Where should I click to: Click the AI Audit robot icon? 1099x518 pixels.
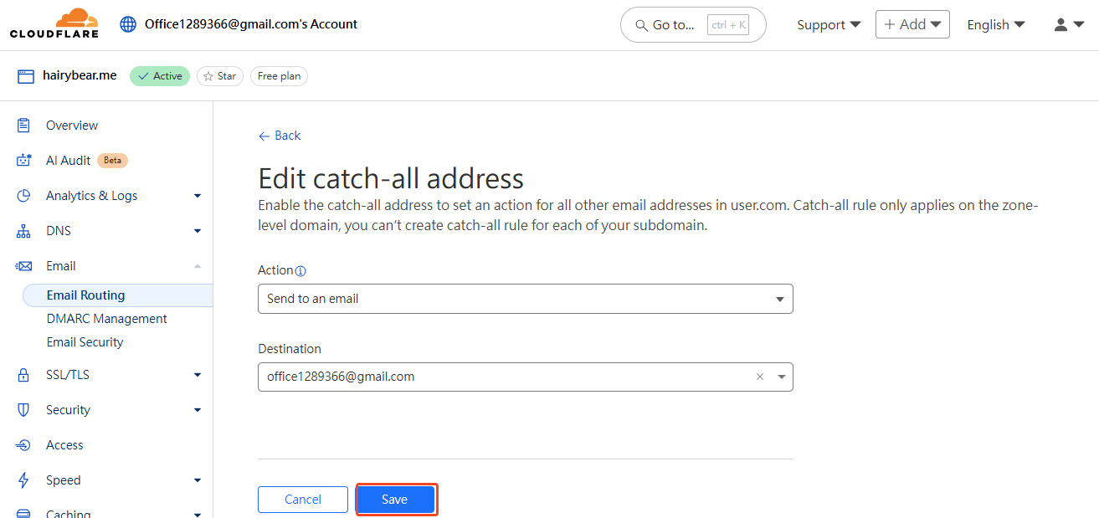[x=23, y=161]
